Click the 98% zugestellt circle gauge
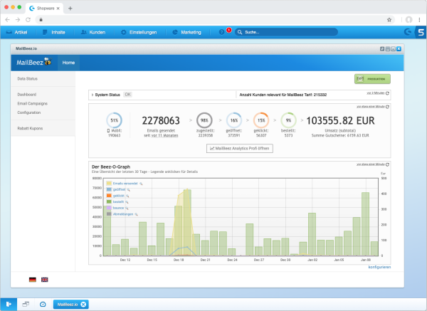The height and width of the screenshot is (311, 427). pos(204,120)
